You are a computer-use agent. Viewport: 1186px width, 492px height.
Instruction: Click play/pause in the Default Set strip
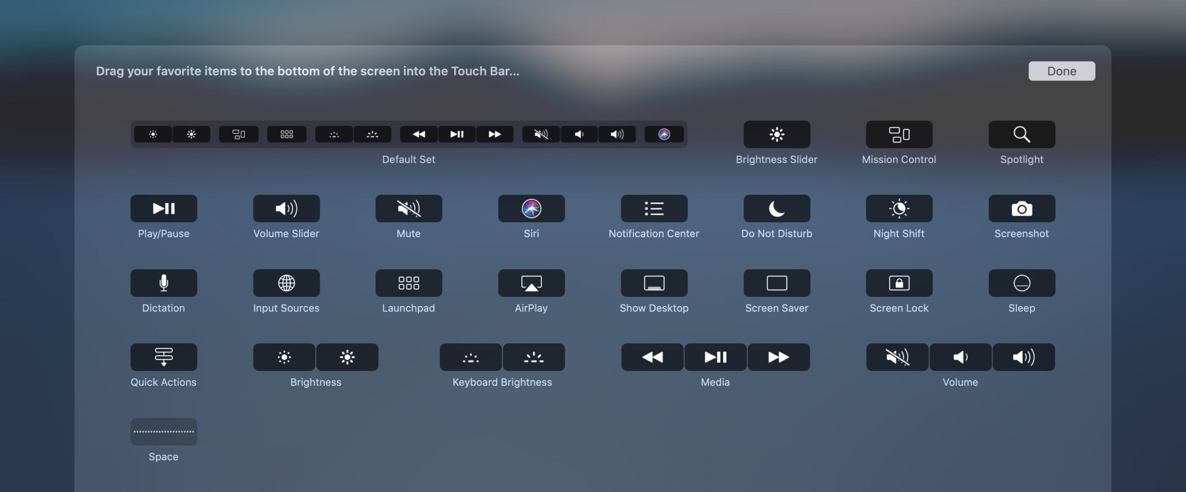(457, 134)
